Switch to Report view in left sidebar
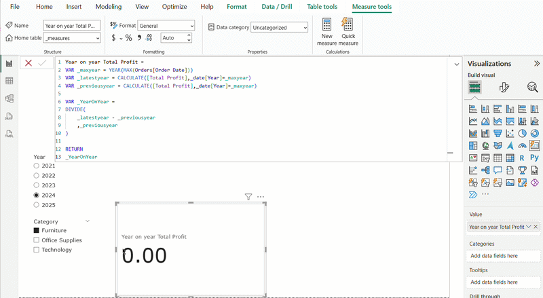The height and width of the screenshot is (298, 543). point(10,64)
